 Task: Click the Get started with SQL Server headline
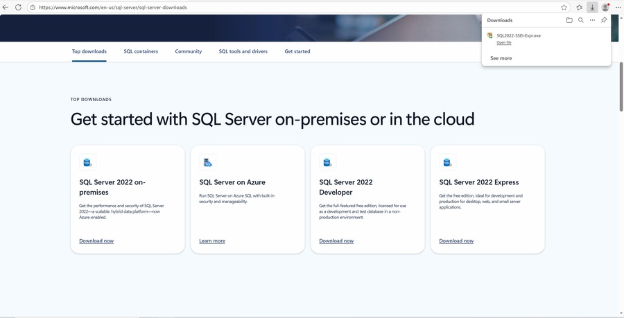[x=272, y=119]
